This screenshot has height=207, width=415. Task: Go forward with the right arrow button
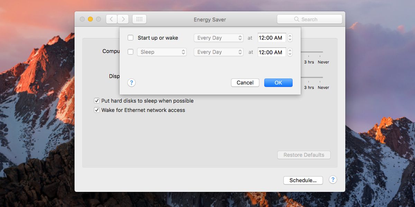[x=123, y=19]
